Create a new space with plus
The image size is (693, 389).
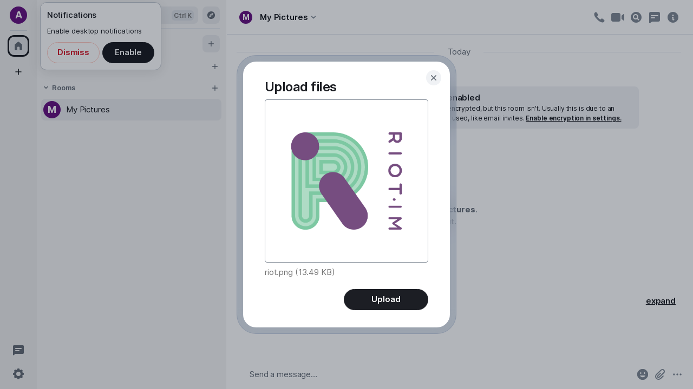[18, 72]
